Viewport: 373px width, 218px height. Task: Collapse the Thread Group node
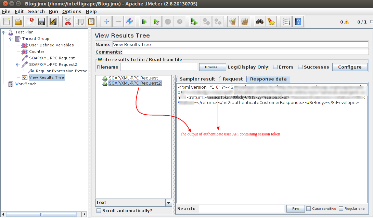[x=10, y=39]
